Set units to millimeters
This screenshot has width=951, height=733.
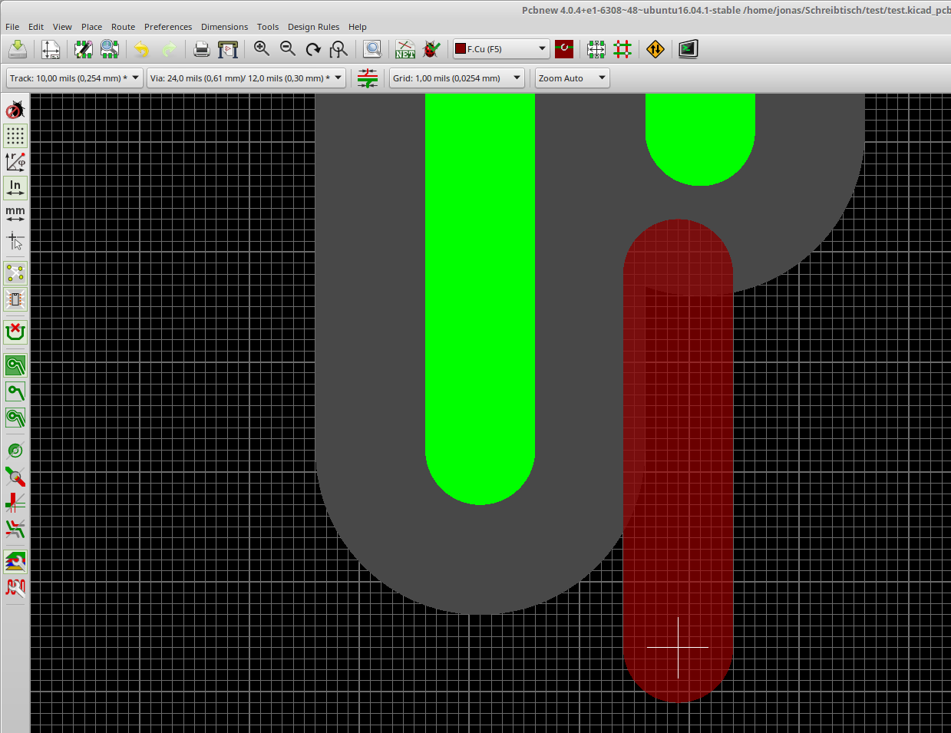[15, 214]
